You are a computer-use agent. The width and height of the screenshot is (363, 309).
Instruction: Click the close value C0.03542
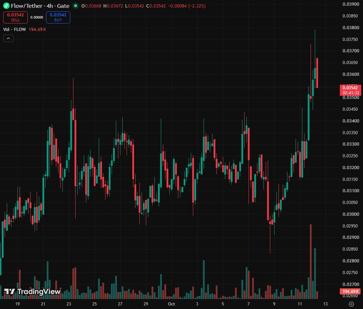[x=156, y=6]
